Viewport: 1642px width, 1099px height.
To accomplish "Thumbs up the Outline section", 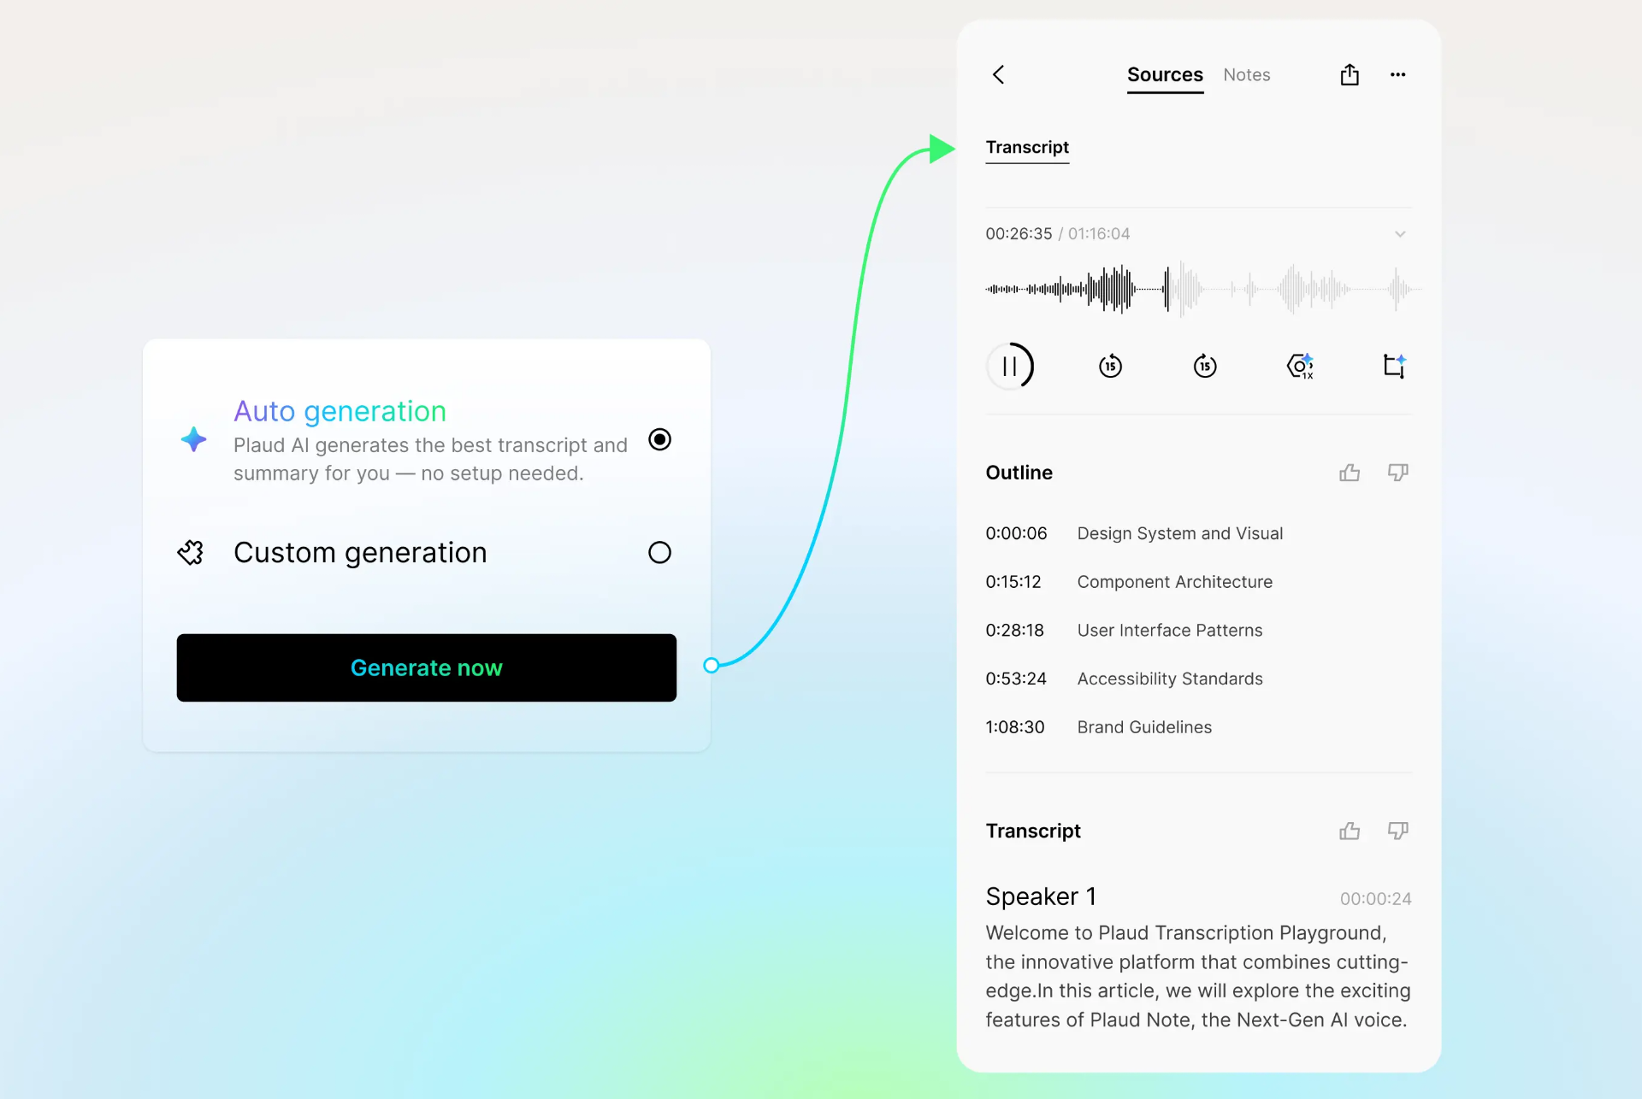I will [1350, 473].
